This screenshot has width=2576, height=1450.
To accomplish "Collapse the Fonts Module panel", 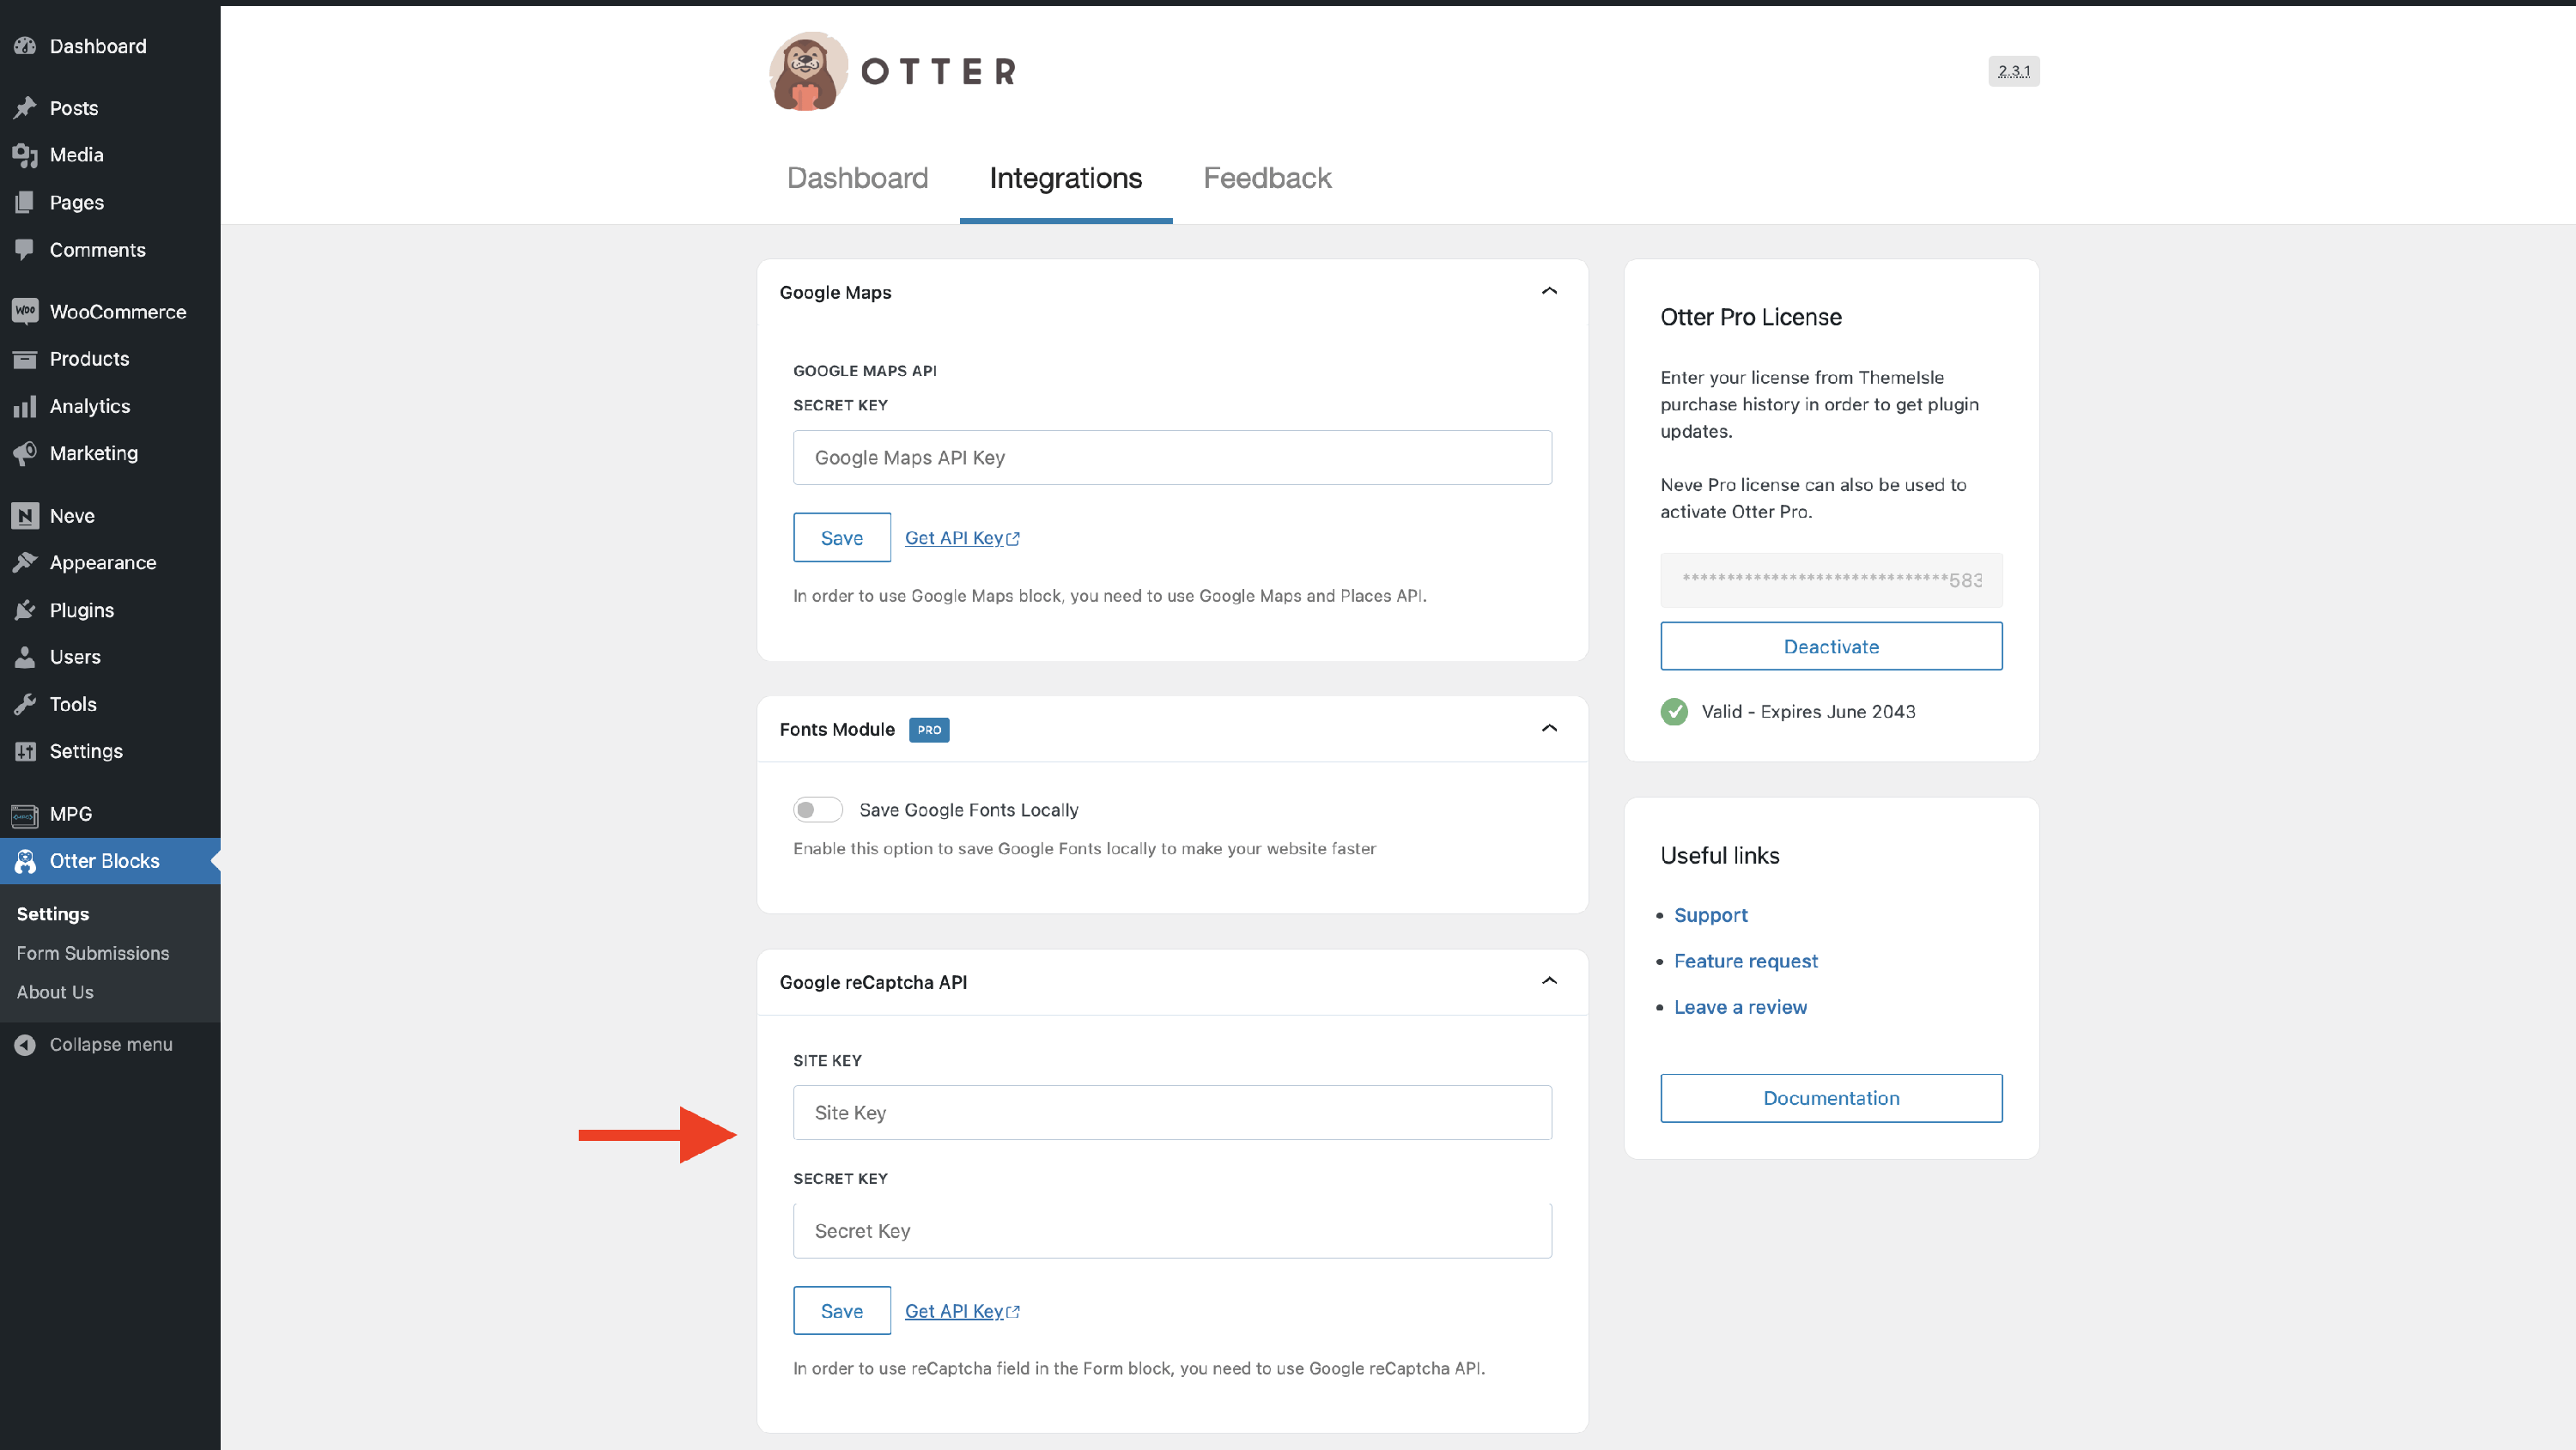I will point(1549,728).
